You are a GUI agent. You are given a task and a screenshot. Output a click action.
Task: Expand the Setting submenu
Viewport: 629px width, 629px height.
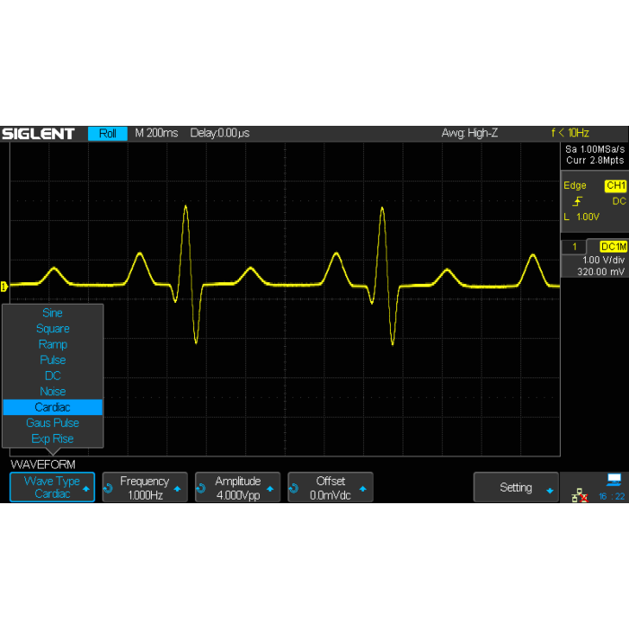tap(516, 488)
